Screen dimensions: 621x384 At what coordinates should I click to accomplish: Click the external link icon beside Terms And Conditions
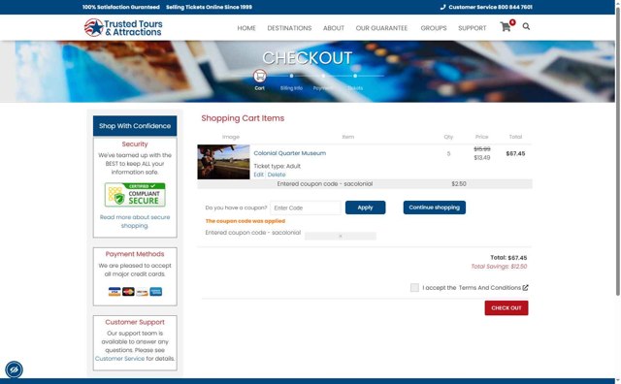[525, 288]
